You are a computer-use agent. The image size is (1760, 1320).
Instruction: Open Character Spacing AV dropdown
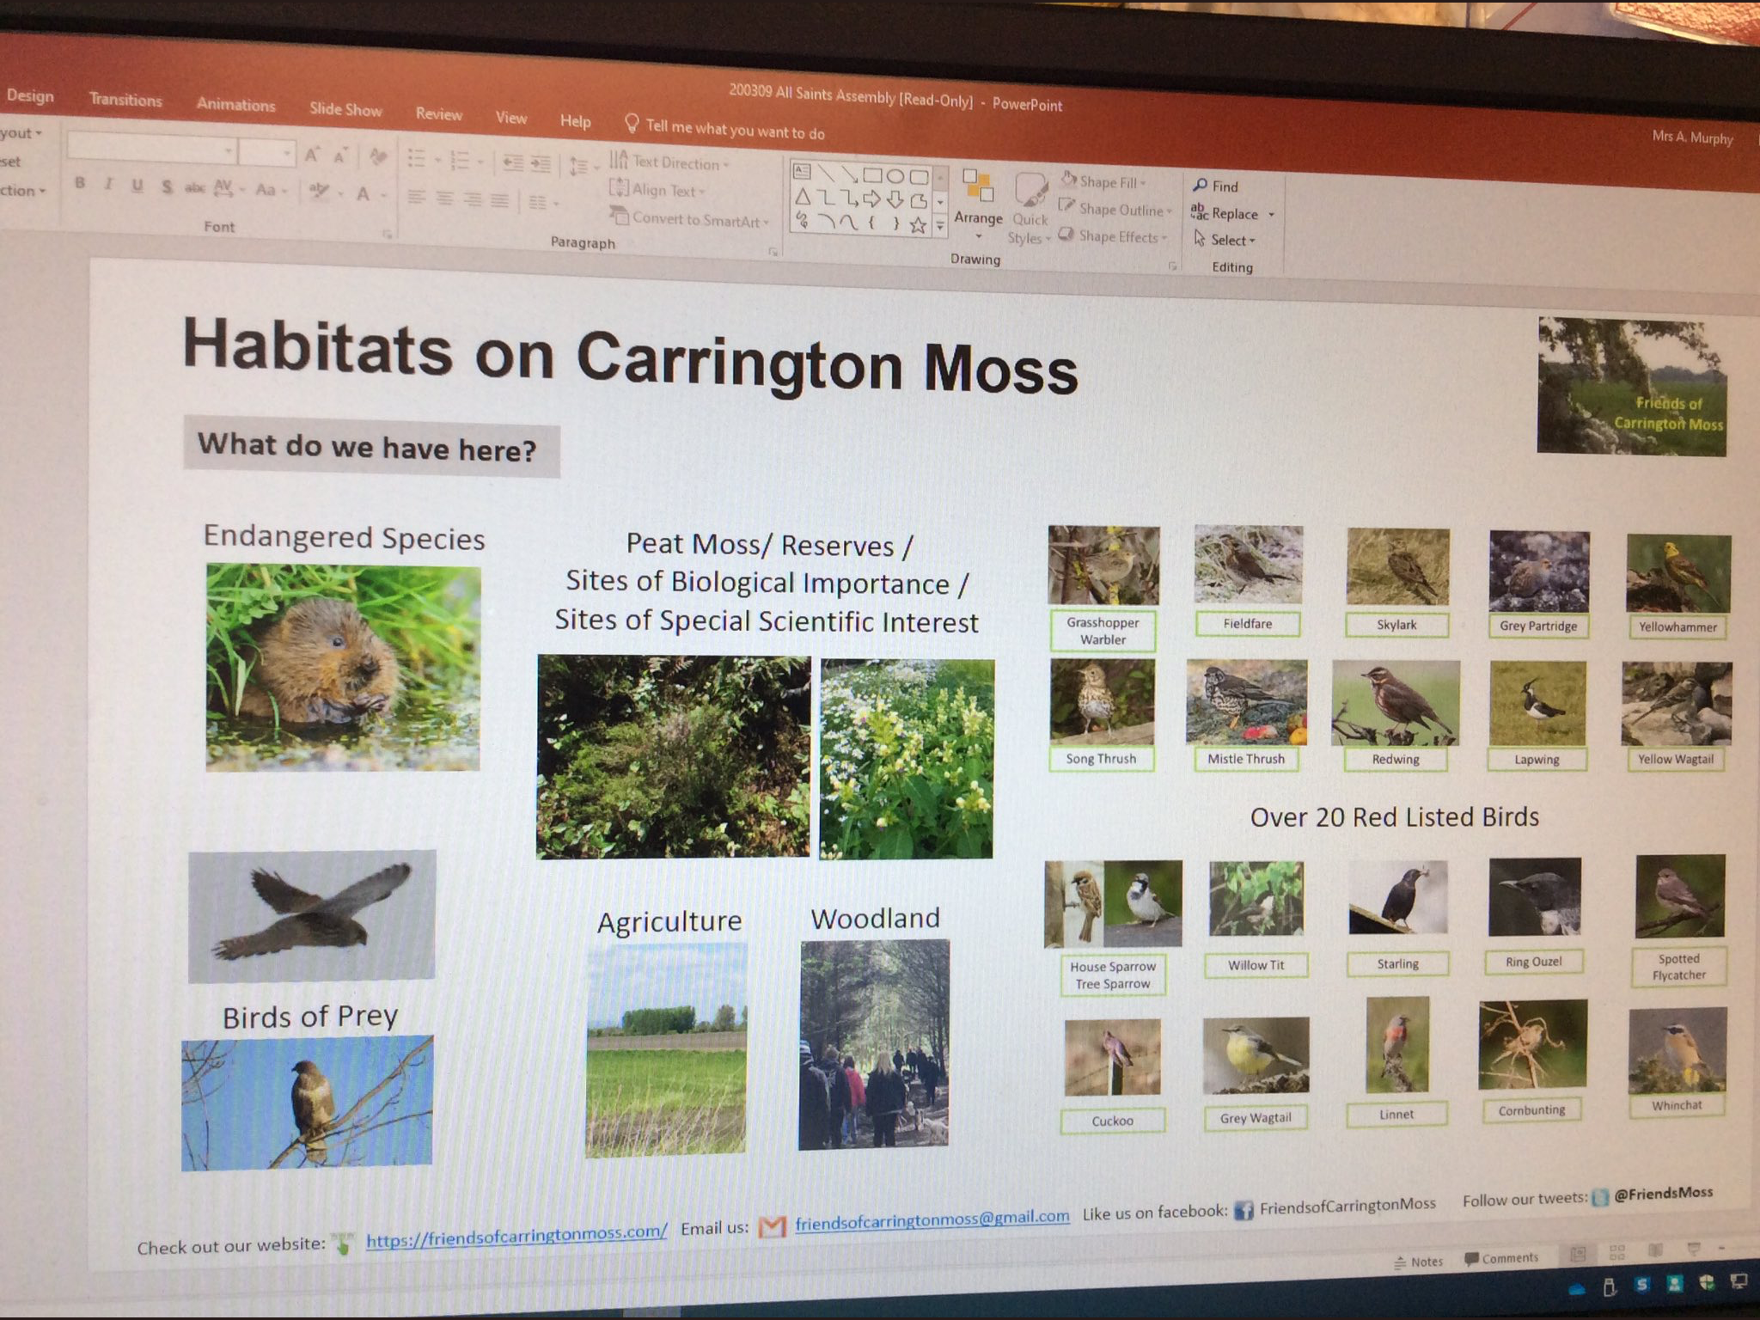pyautogui.click(x=228, y=188)
